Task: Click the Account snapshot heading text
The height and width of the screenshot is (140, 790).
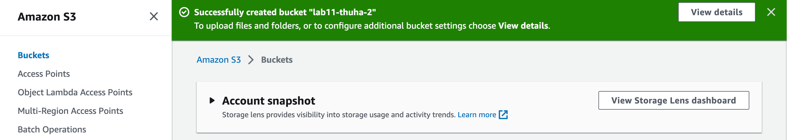Action: [x=268, y=101]
